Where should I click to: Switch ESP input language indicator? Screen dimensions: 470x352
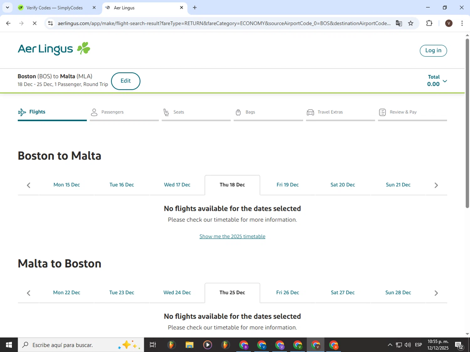click(x=418, y=345)
